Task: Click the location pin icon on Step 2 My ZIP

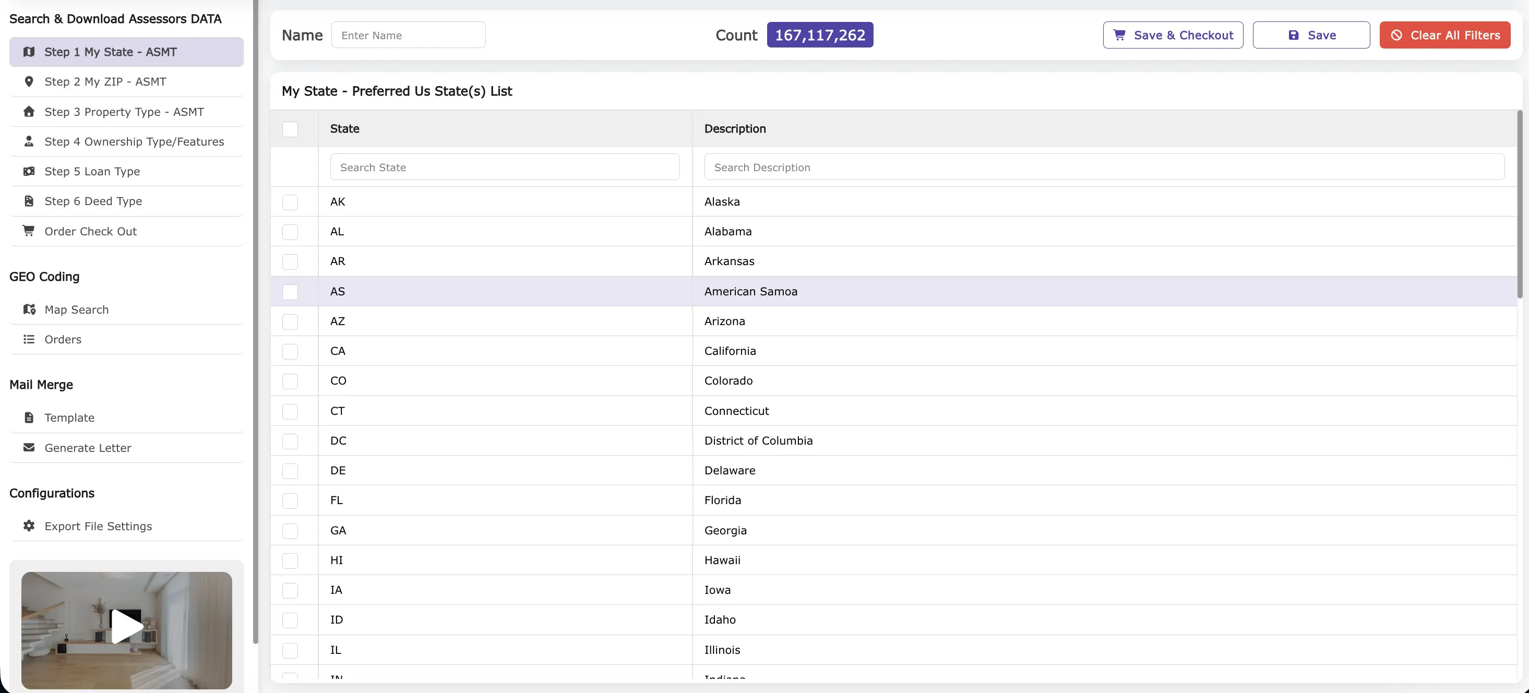Action: point(29,81)
